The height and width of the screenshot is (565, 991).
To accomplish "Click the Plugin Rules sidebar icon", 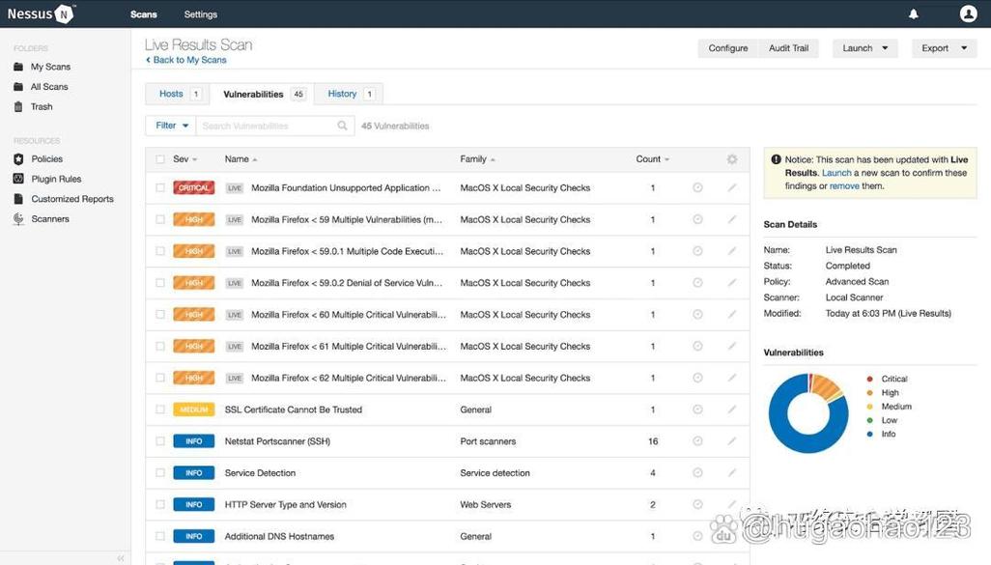I will click(x=18, y=179).
